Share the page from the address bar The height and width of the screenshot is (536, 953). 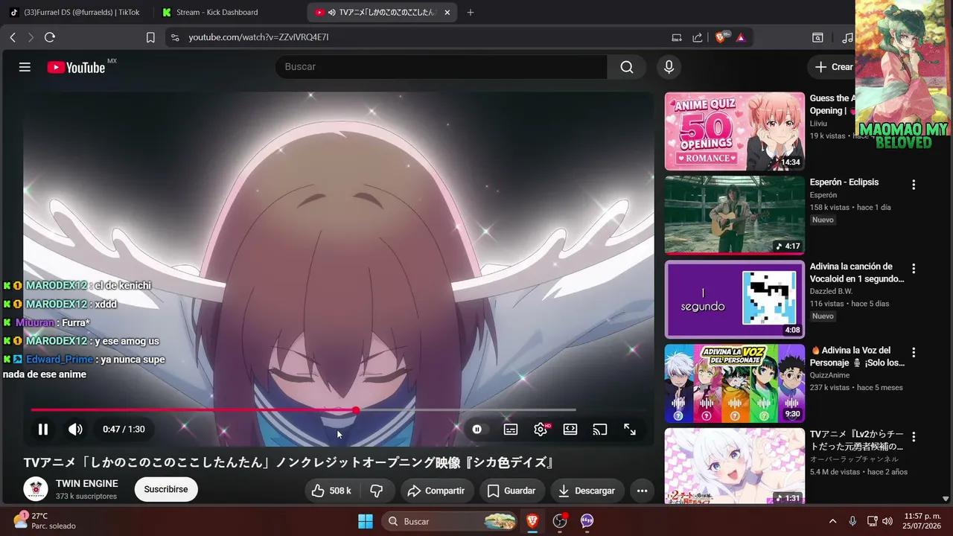click(x=698, y=37)
